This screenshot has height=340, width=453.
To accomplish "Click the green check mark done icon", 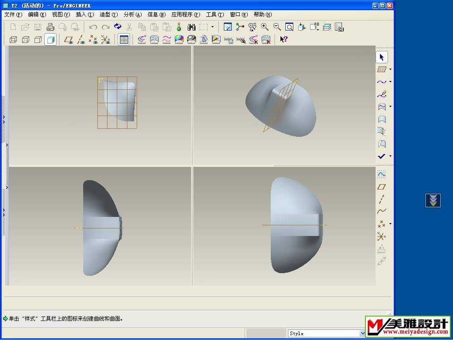I will [381, 156].
